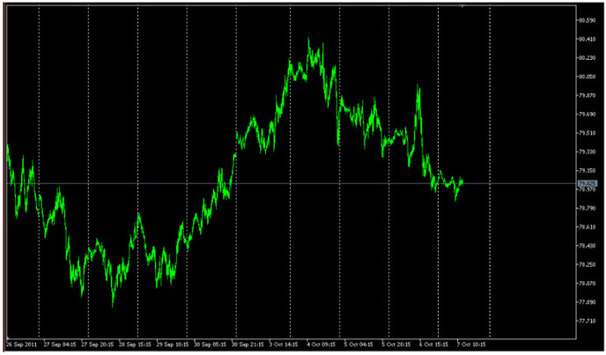Select the 77.890 price scale value

[587, 302]
